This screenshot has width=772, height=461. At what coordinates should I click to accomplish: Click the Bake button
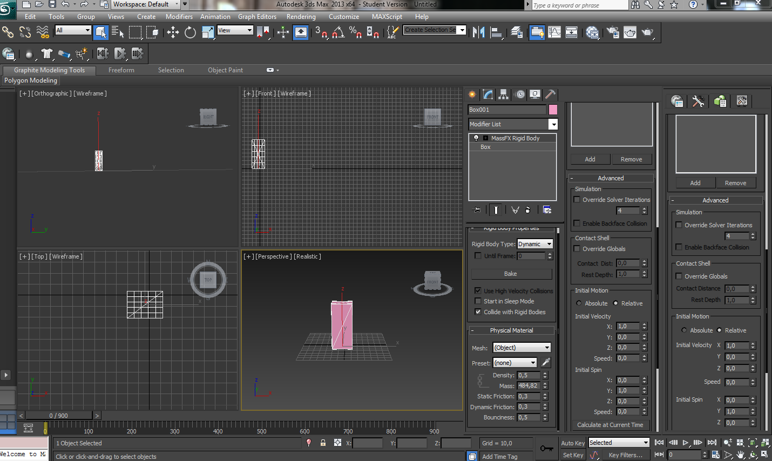pos(511,274)
